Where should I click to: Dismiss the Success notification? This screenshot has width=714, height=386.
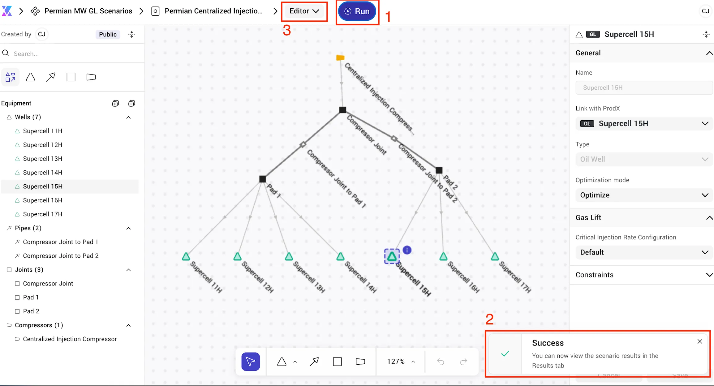point(700,341)
